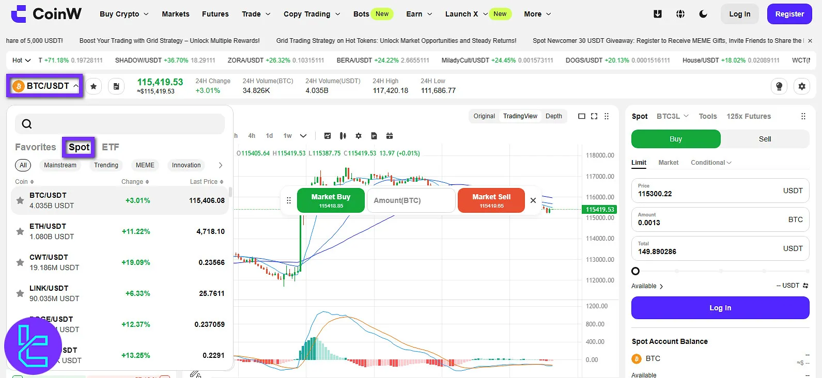
Task: Open candlestick chart type icon
Action: pyautogui.click(x=343, y=136)
